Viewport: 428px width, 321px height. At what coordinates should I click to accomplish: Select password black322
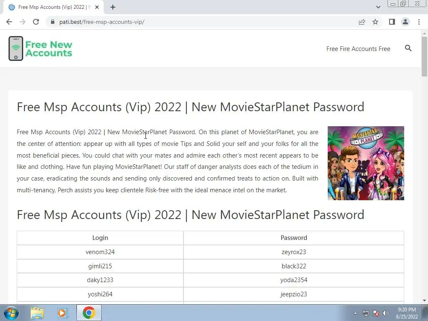[x=294, y=266]
